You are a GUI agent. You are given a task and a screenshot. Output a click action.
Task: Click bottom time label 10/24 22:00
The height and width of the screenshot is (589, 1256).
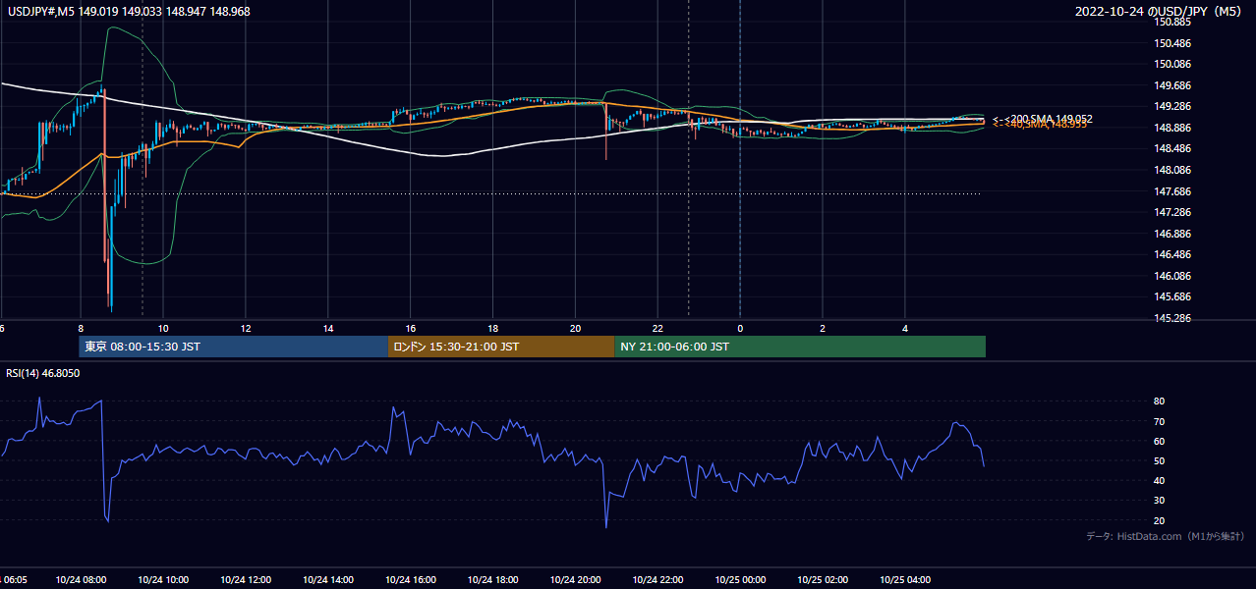click(658, 580)
